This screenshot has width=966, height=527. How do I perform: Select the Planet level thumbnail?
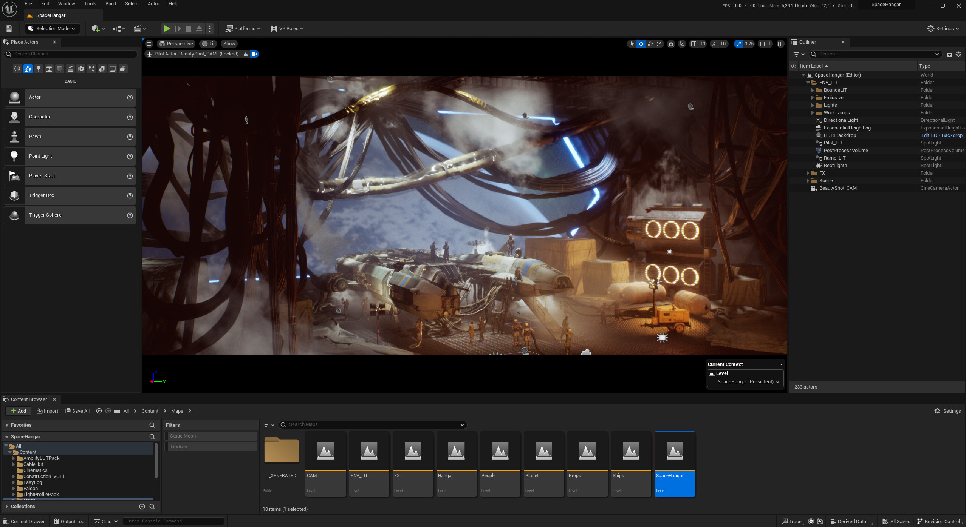click(543, 464)
